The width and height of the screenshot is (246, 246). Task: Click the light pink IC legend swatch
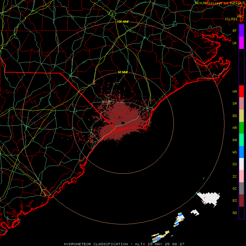[241, 176]
